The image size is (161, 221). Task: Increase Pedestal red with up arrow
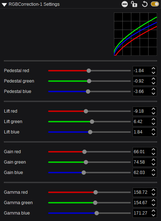(153, 69)
